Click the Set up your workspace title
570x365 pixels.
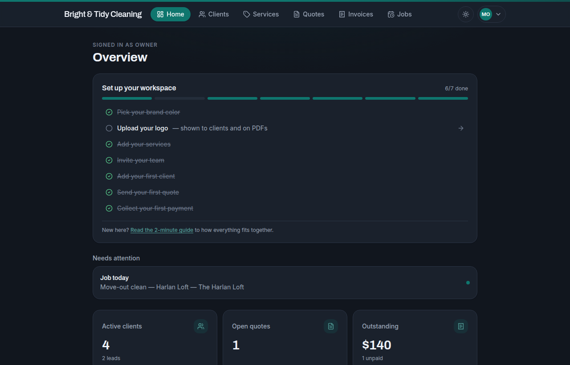(139, 88)
